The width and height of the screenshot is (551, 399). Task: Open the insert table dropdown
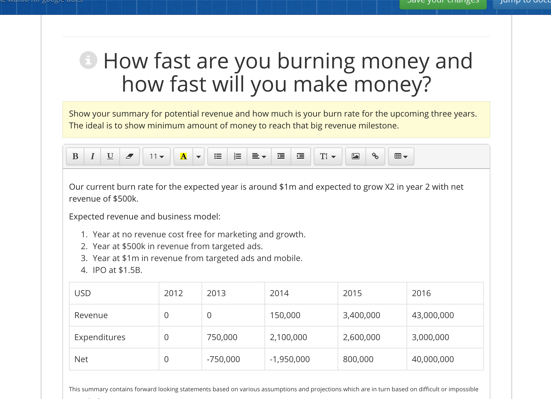[401, 156]
